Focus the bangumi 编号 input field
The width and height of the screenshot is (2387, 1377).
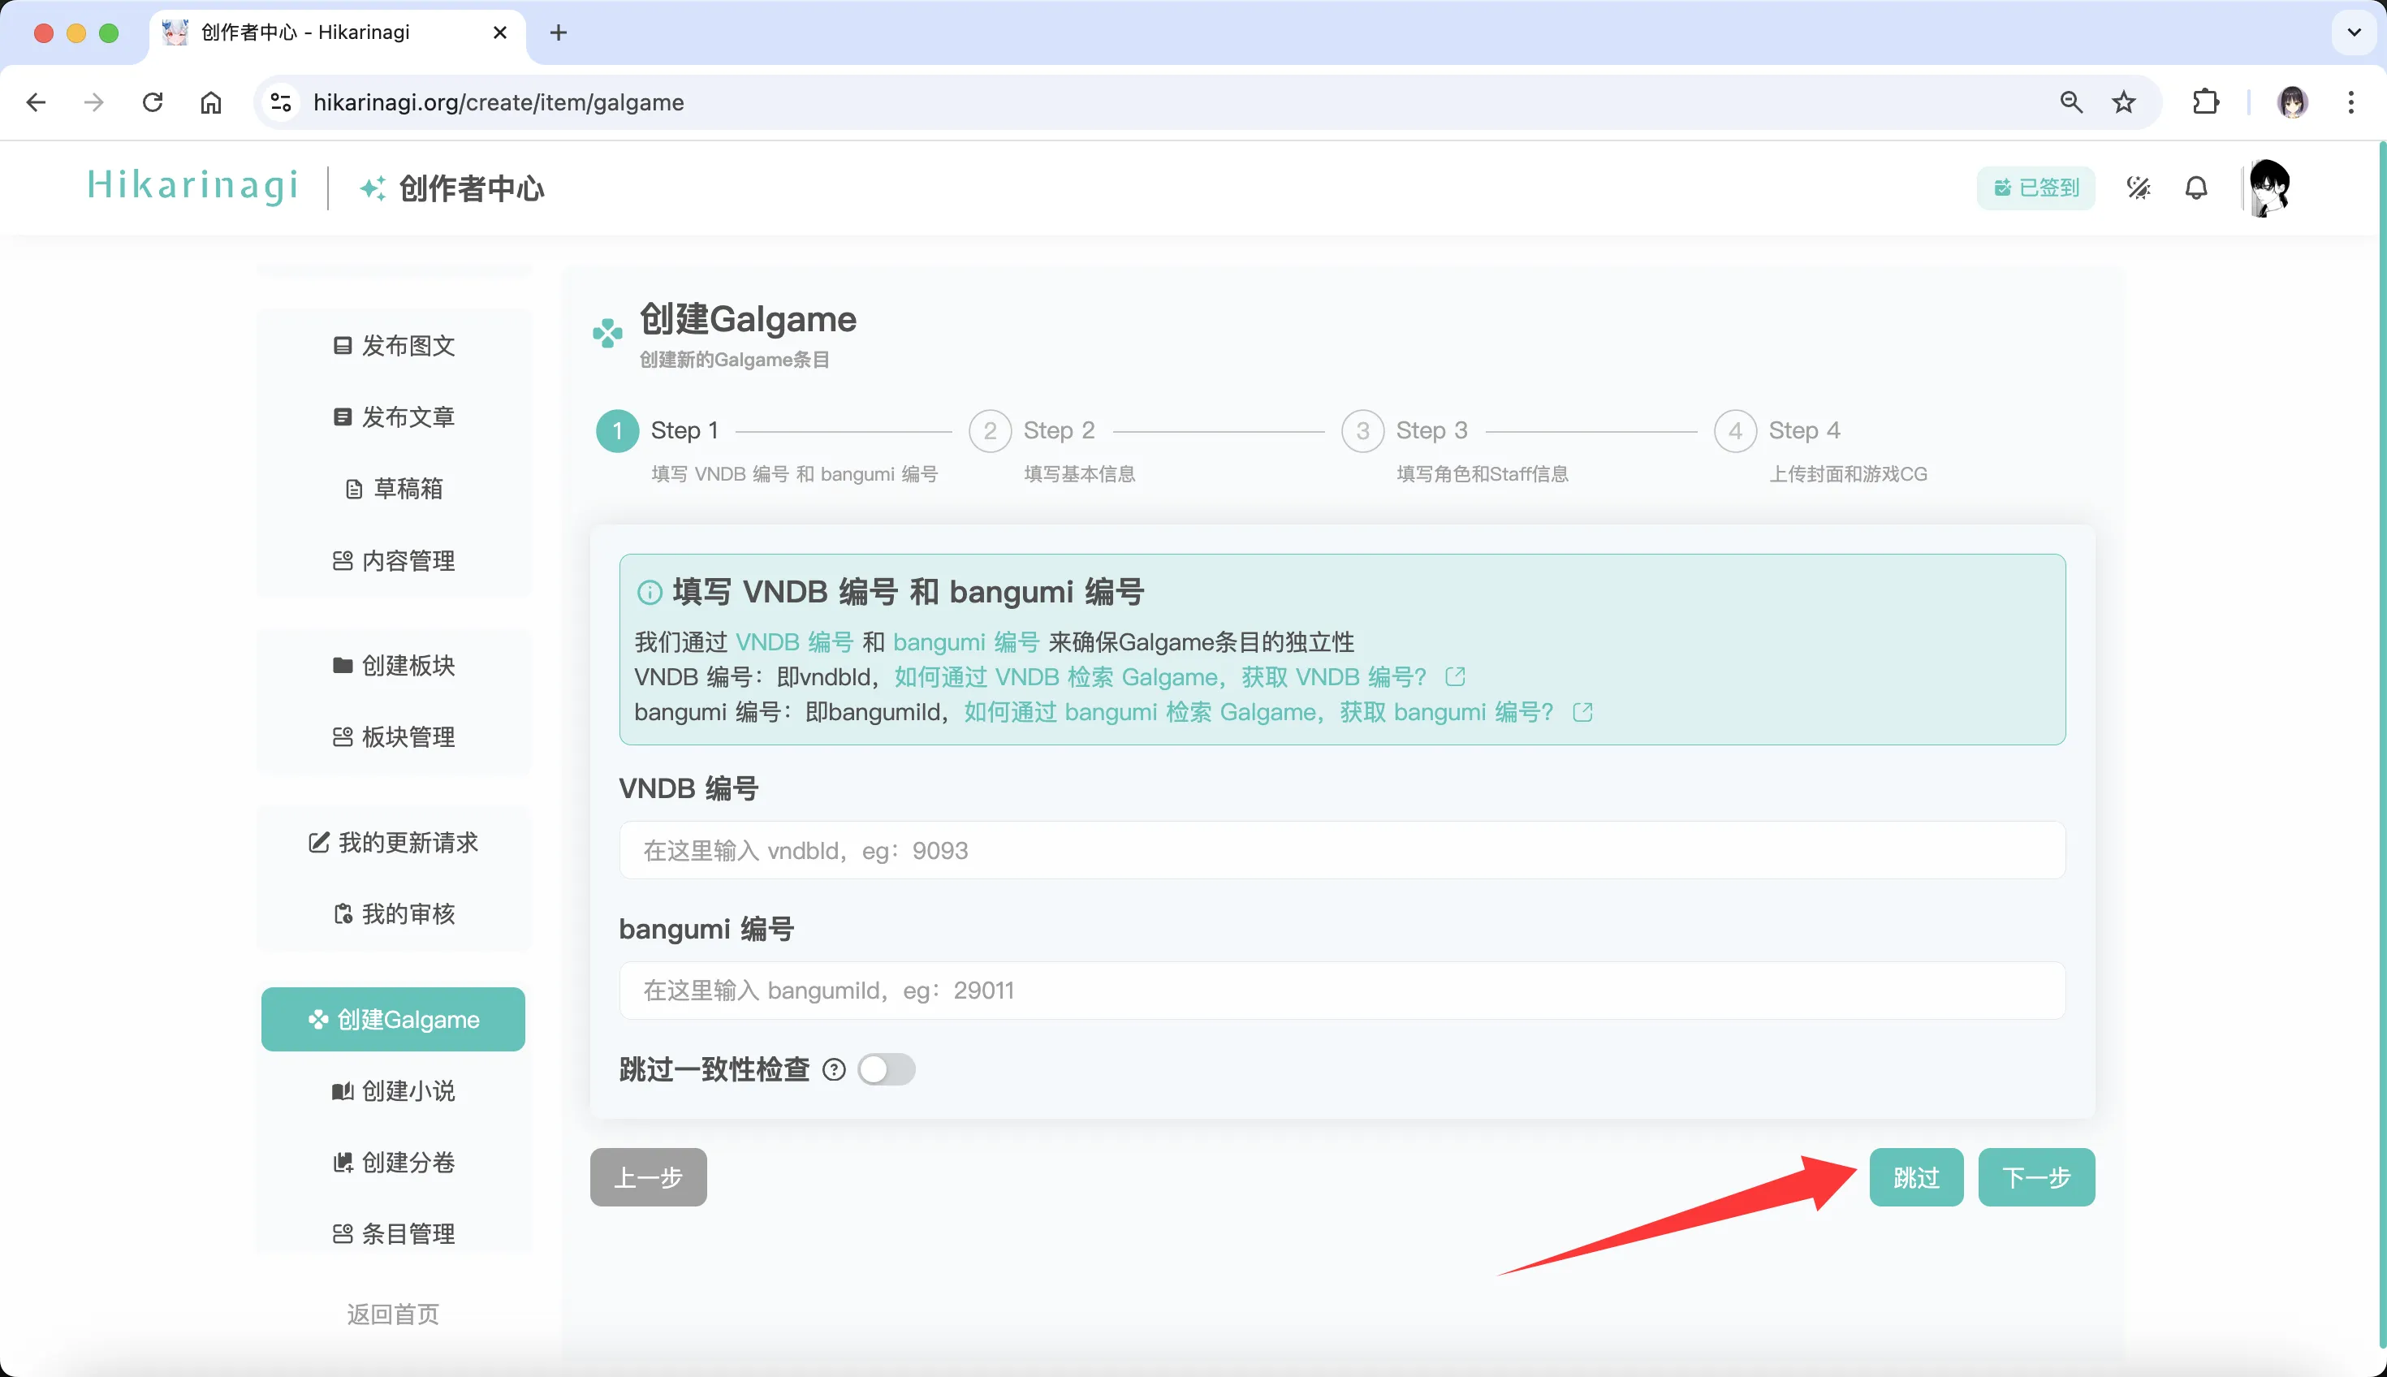coord(1342,991)
